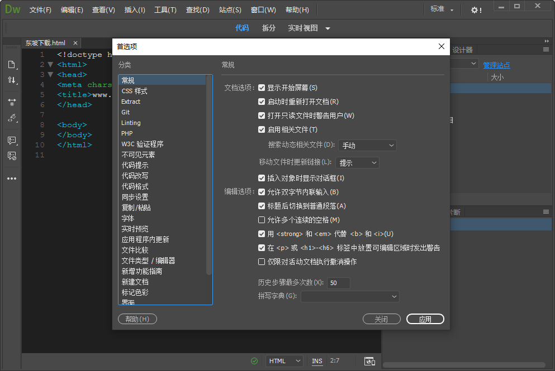This screenshot has height=371, width=555.
Task: Click the 关闭 button
Action: pyautogui.click(x=382, y=319)
